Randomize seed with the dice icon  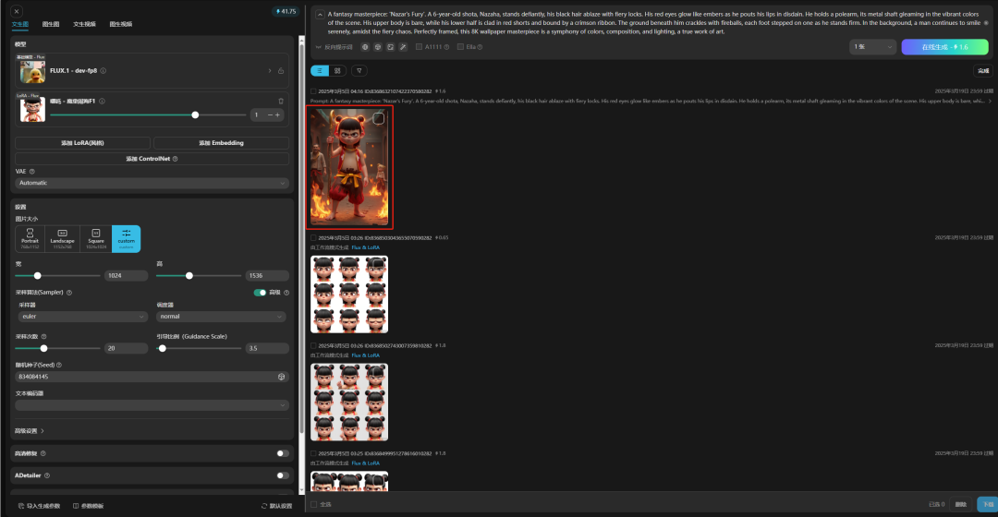click(281, 377)
